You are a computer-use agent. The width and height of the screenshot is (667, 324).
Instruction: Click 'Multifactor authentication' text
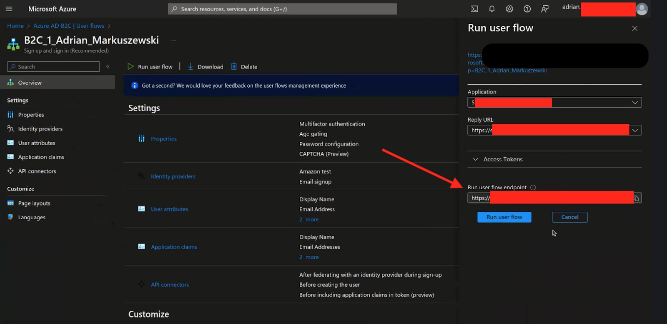[x=332, y=124]
